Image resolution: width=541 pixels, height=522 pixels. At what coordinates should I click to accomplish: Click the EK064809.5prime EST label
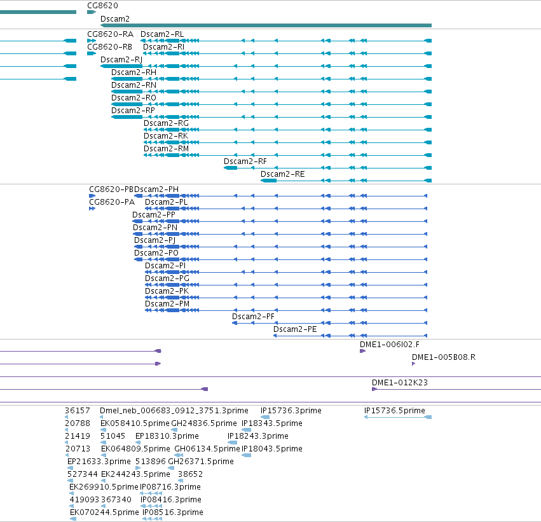(135, 450)
